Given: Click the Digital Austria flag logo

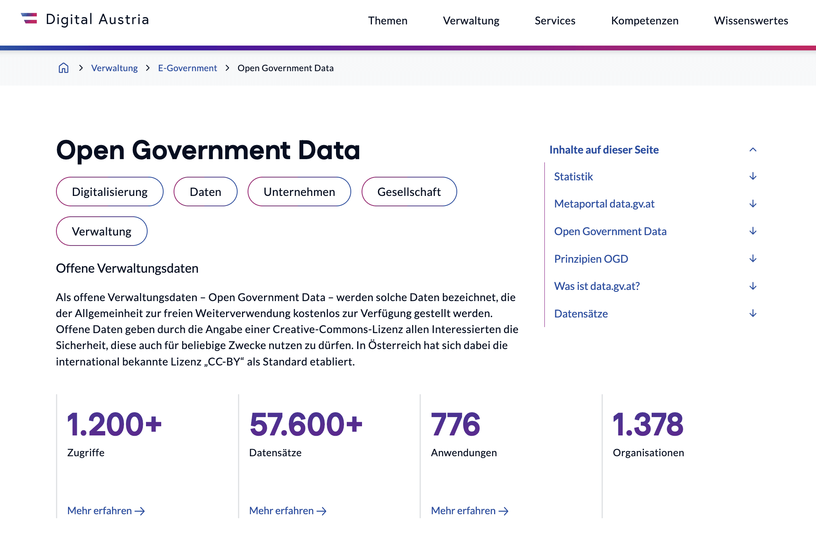Looking at the screenshot, I should coord(29,19).
